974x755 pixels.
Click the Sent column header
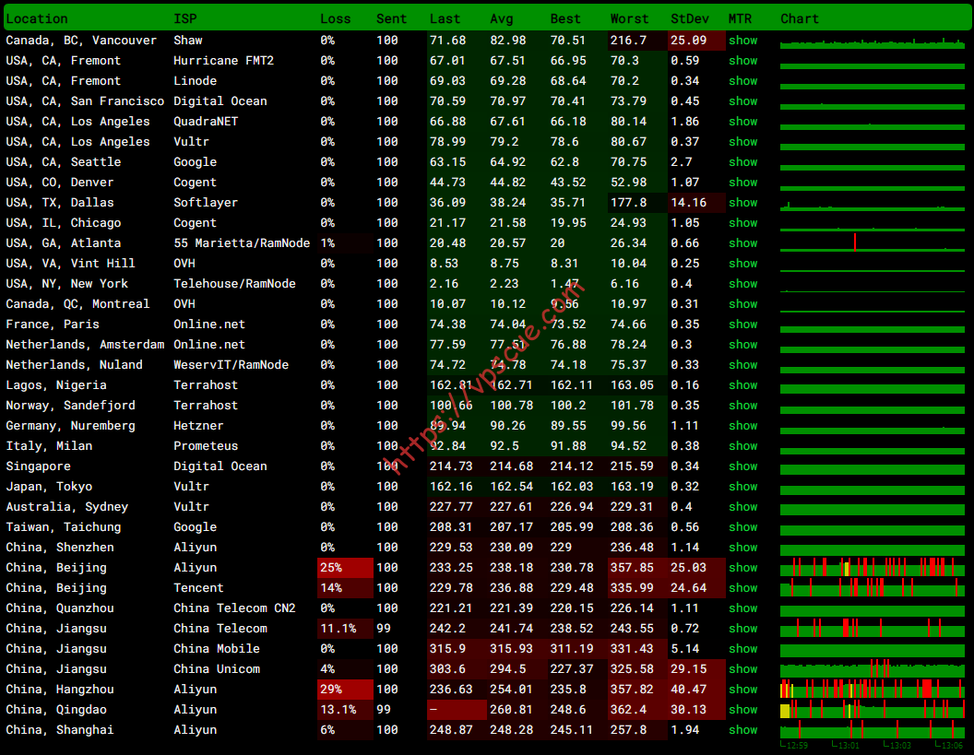click(x=391, y=18)
